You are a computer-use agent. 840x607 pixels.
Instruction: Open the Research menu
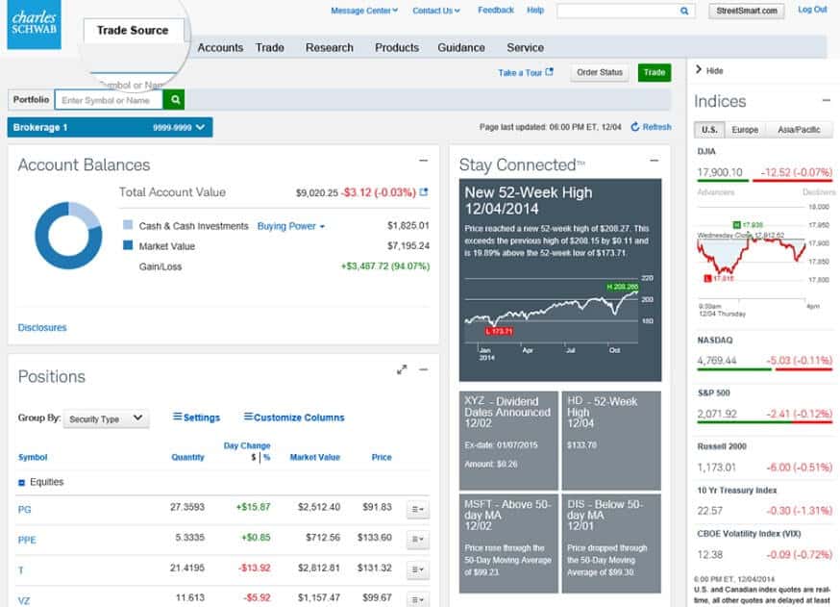[x=329, y=48]
